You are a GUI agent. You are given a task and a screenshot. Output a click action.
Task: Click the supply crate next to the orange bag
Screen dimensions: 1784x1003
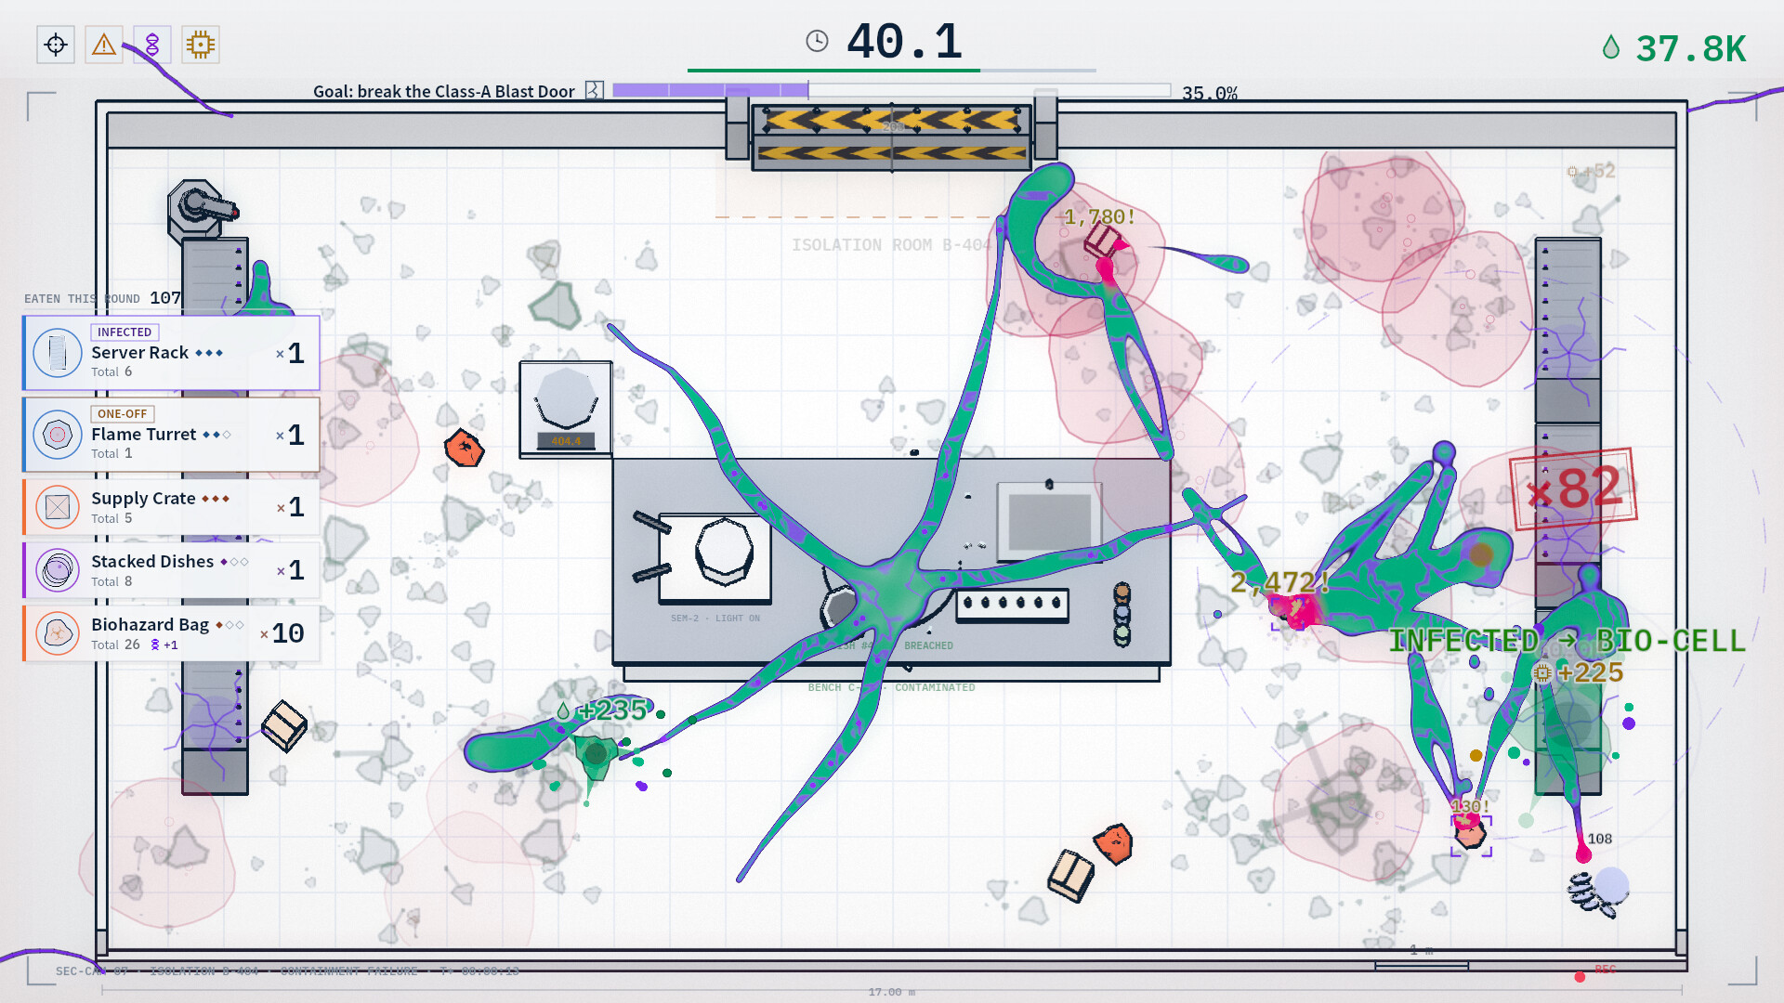1070,875
